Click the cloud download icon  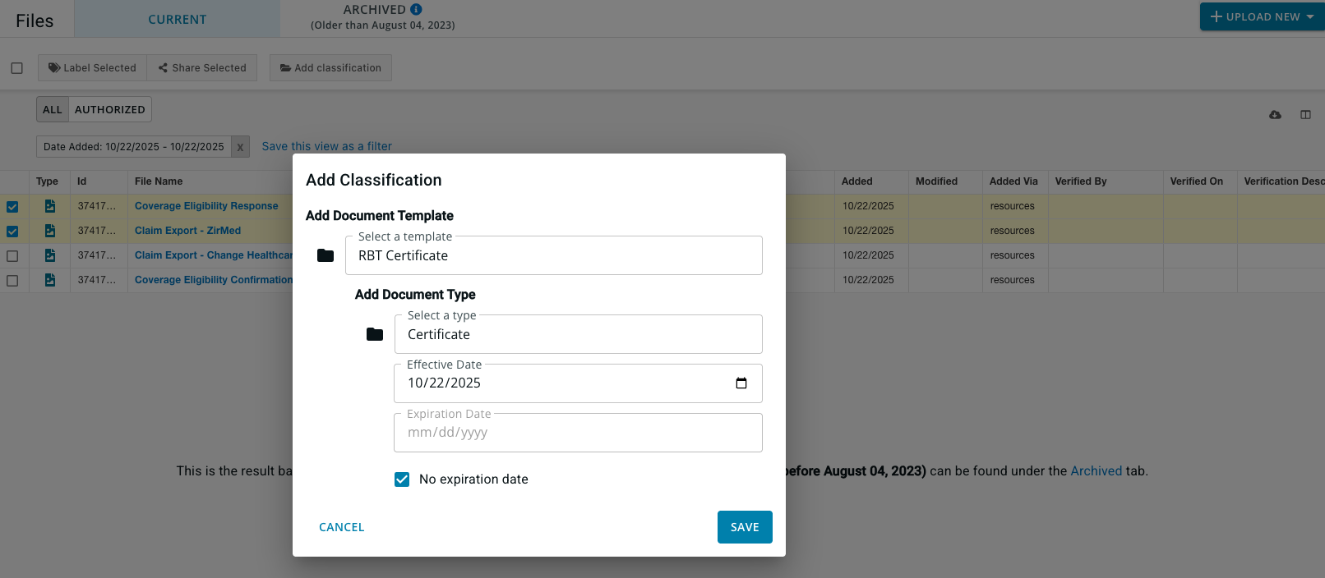(x=1275, y=115)
